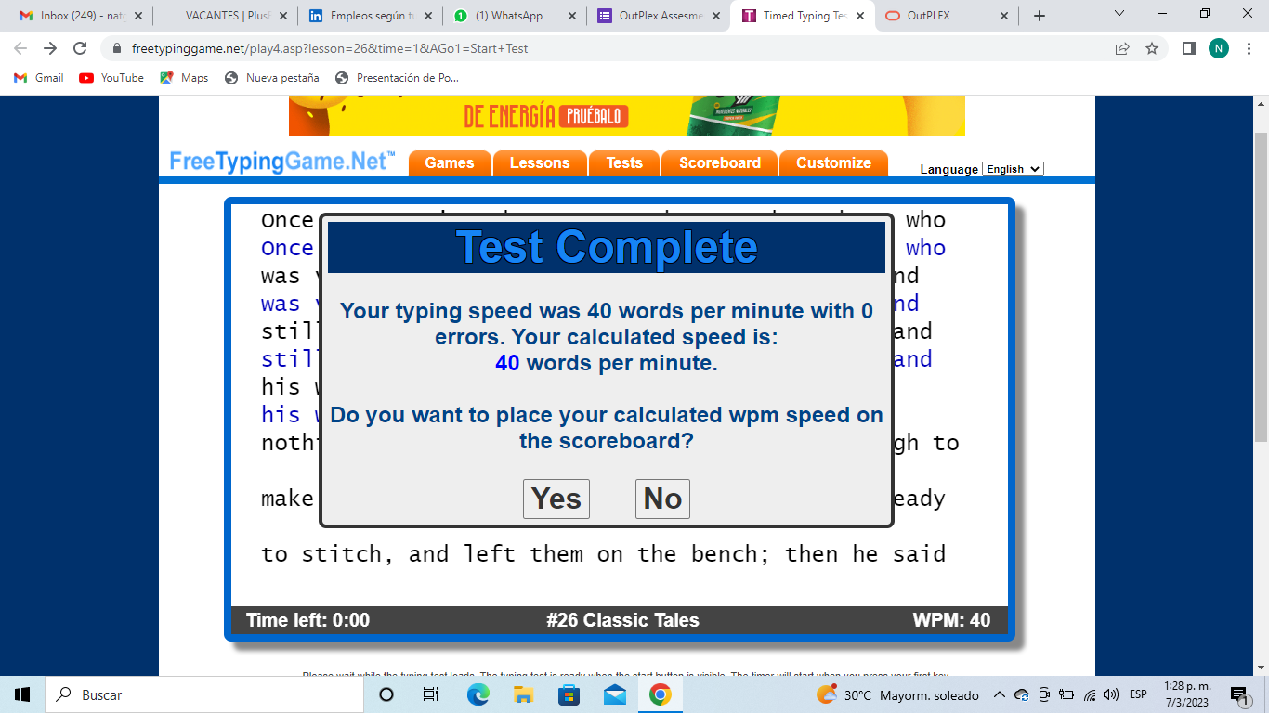This screenshot has width=1269, height=713.
Task: Open the Games menu tab
Action: (x=450, y=162)
